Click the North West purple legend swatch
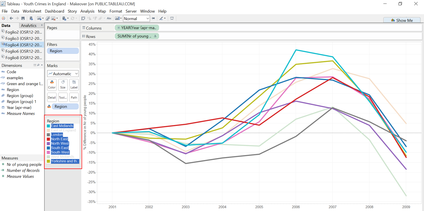424x211 pixels. [49, 143]
